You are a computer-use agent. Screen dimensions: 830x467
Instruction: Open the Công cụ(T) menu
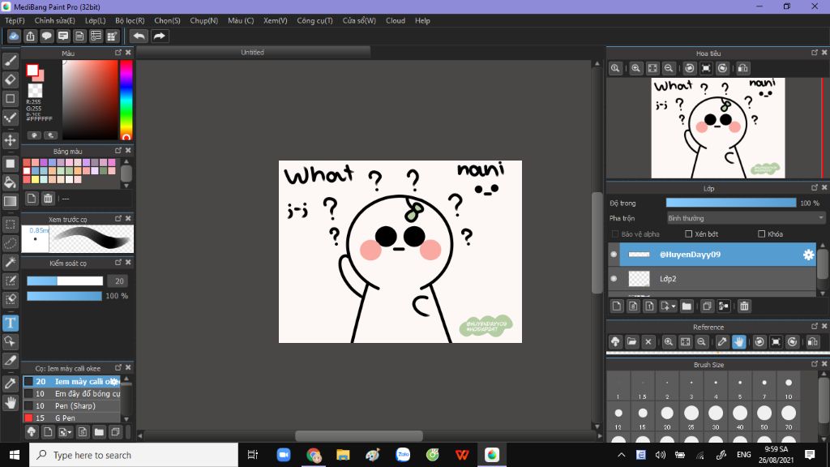[315, 20]
